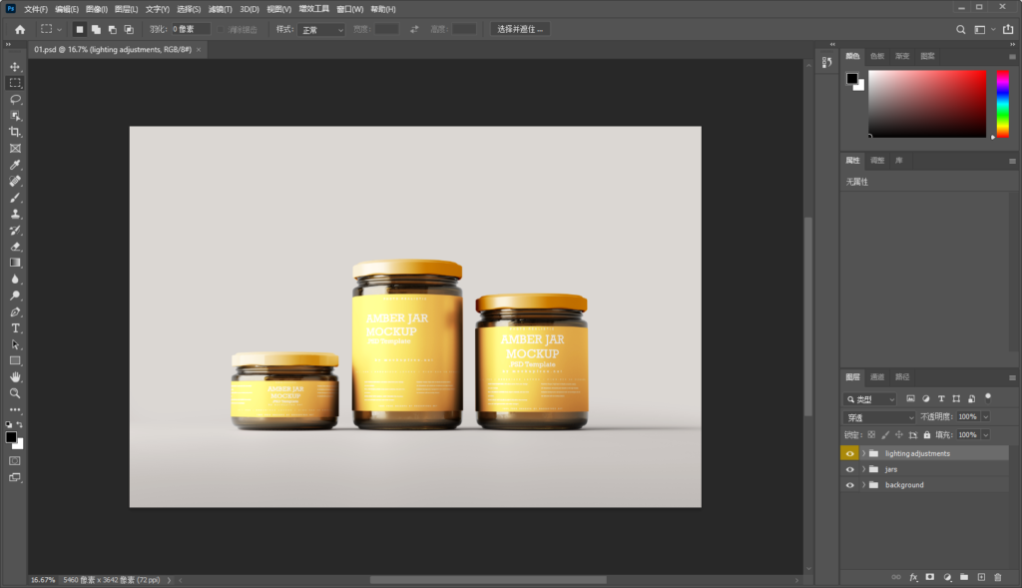
Task: Select the Path Selection tool
Action: click(15, 344)
